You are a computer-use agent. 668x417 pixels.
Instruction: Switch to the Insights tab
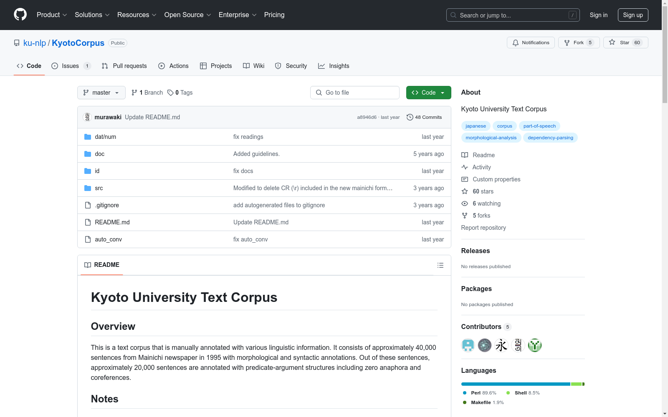334,66
